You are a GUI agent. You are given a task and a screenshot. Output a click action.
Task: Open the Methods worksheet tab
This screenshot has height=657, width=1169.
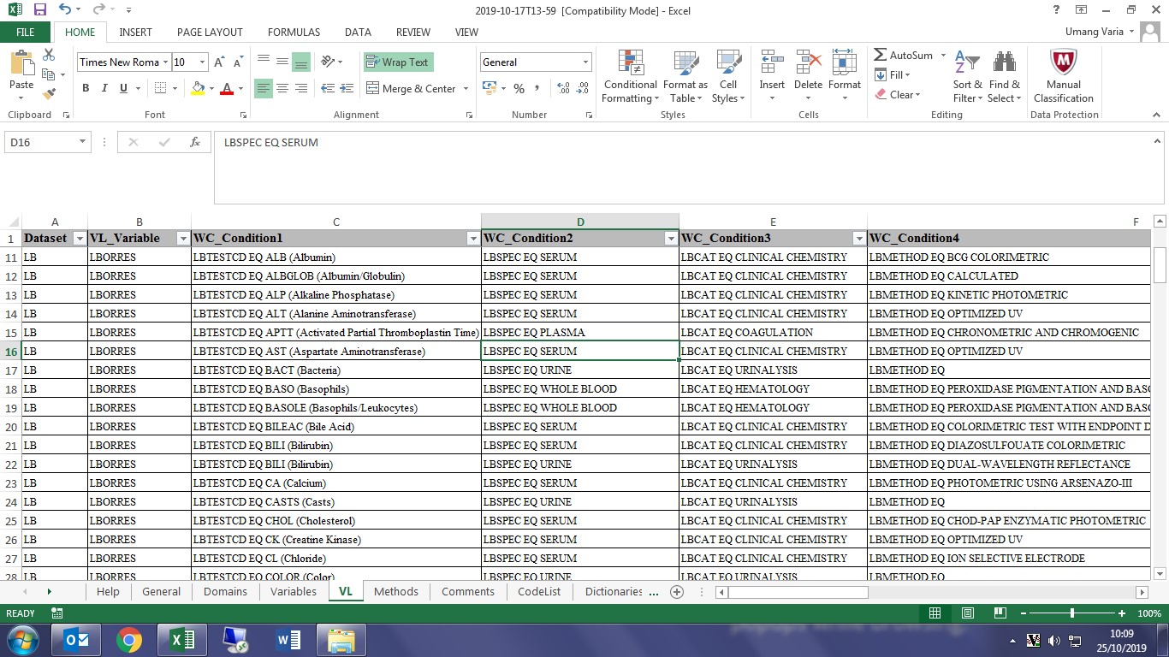pos(395,591)
